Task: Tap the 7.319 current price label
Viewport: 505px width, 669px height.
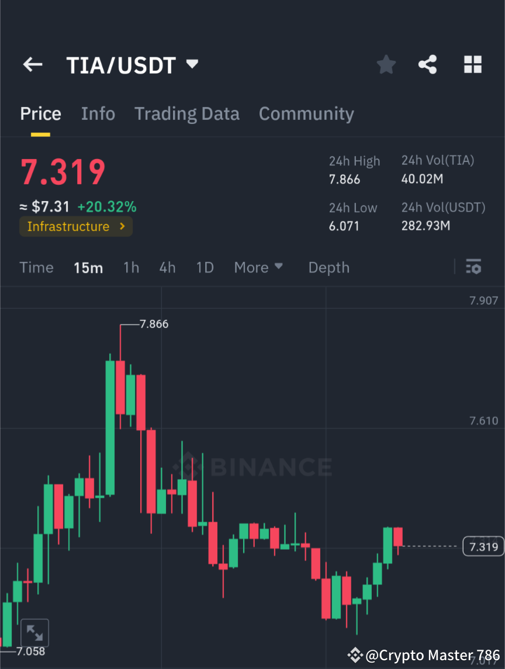Action: pyautogui.click(x=482, y=546)
